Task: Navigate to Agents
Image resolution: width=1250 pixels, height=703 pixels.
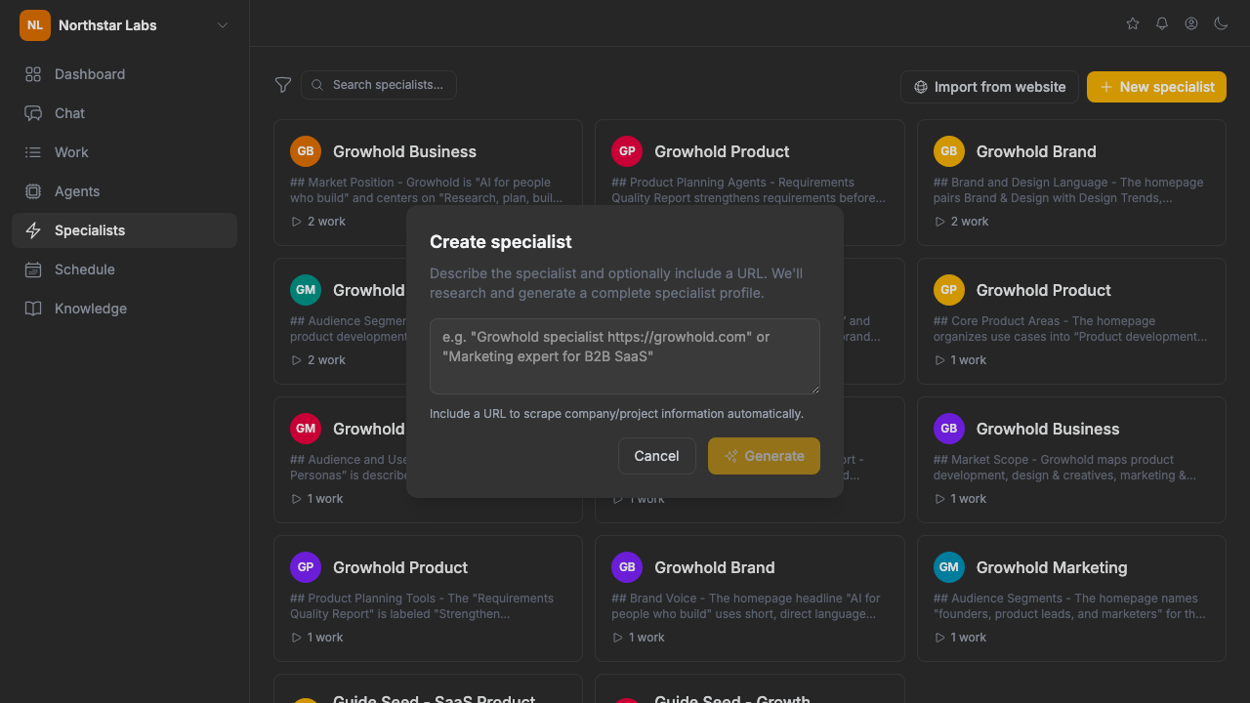Action: [125, 191]
